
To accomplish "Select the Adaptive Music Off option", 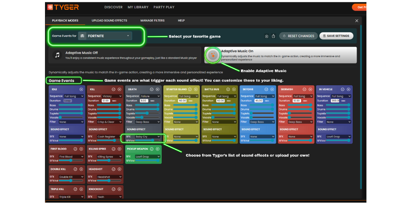I will click(125, 55).
